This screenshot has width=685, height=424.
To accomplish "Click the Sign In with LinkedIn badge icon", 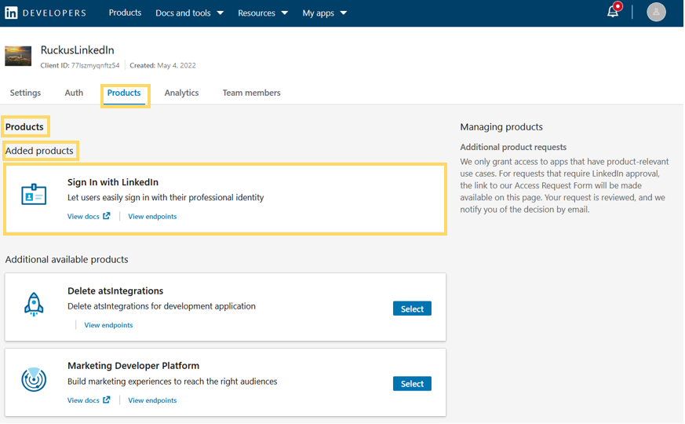I will pos(34,194).
